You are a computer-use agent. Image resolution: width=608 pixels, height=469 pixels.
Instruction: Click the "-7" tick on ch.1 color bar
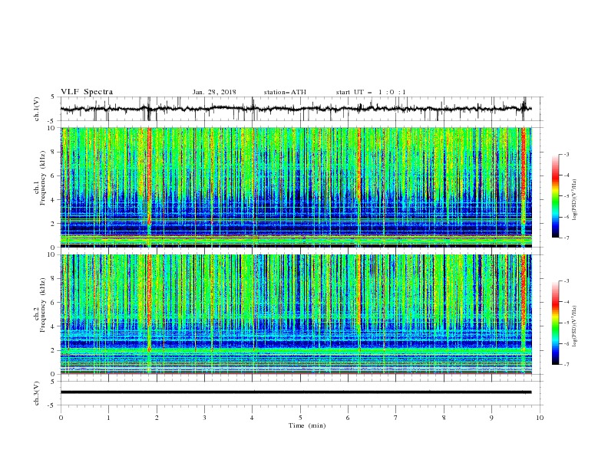(567, 238)
